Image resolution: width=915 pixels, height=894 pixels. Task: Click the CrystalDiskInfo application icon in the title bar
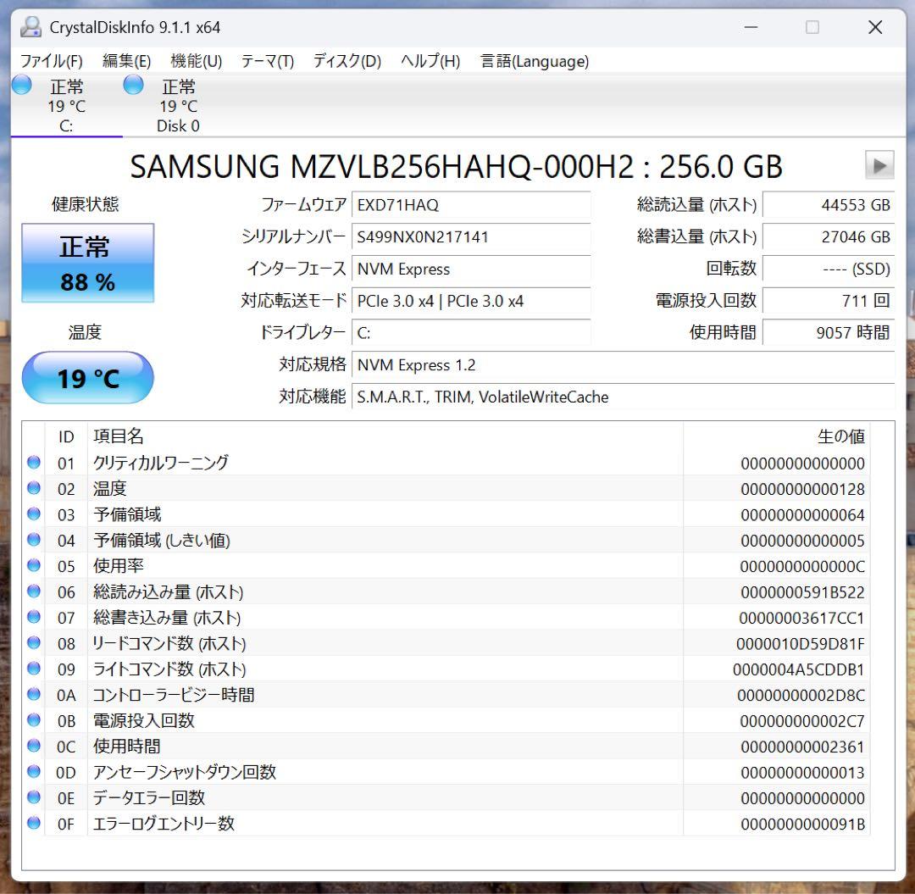pyautogui.click(x=31, y=26)
